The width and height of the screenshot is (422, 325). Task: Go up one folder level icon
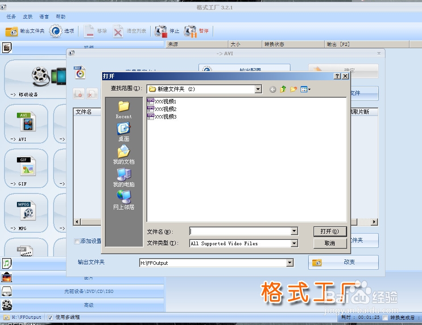283,89
